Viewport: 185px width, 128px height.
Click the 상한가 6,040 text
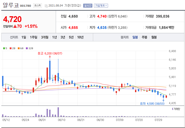pos(117,16)
